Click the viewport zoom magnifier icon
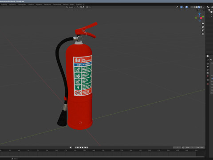213x160 pixels. [203, 24]
